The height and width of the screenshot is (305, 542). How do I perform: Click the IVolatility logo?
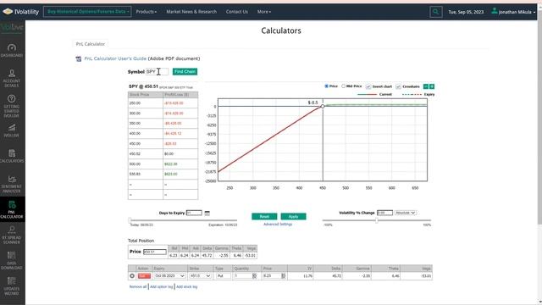click(20, 12)
